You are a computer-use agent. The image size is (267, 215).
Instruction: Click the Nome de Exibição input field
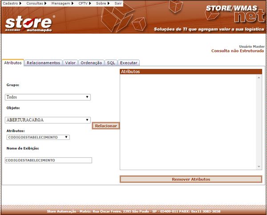pos(49,160)
